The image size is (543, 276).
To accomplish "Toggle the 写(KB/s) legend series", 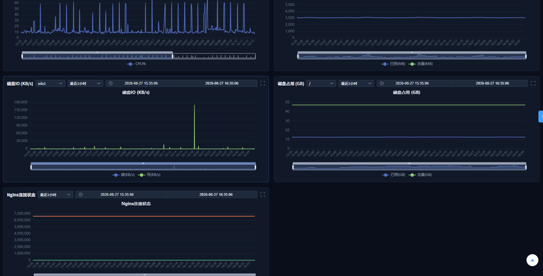I will tap(149, 175).
